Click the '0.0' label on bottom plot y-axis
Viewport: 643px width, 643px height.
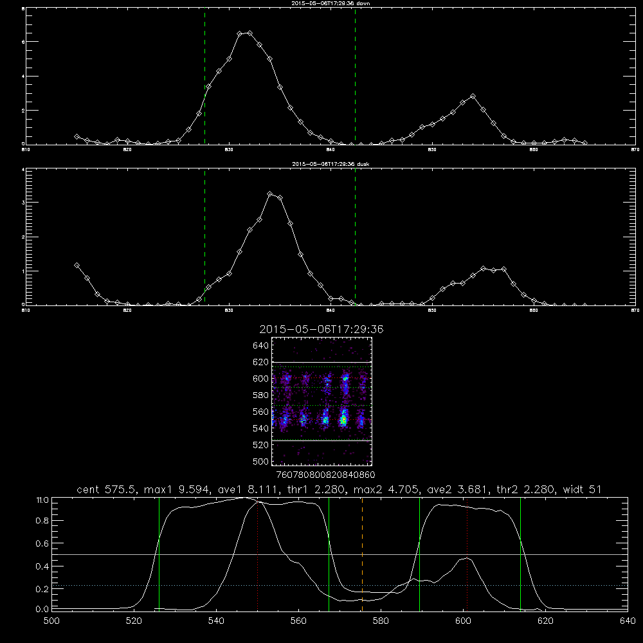(42, 610)
